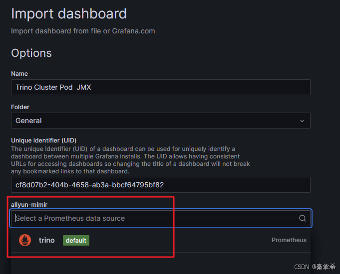Click the Import dashboard heading
Image resolution: width=340 pixels, height=274 pixels.
69,13
